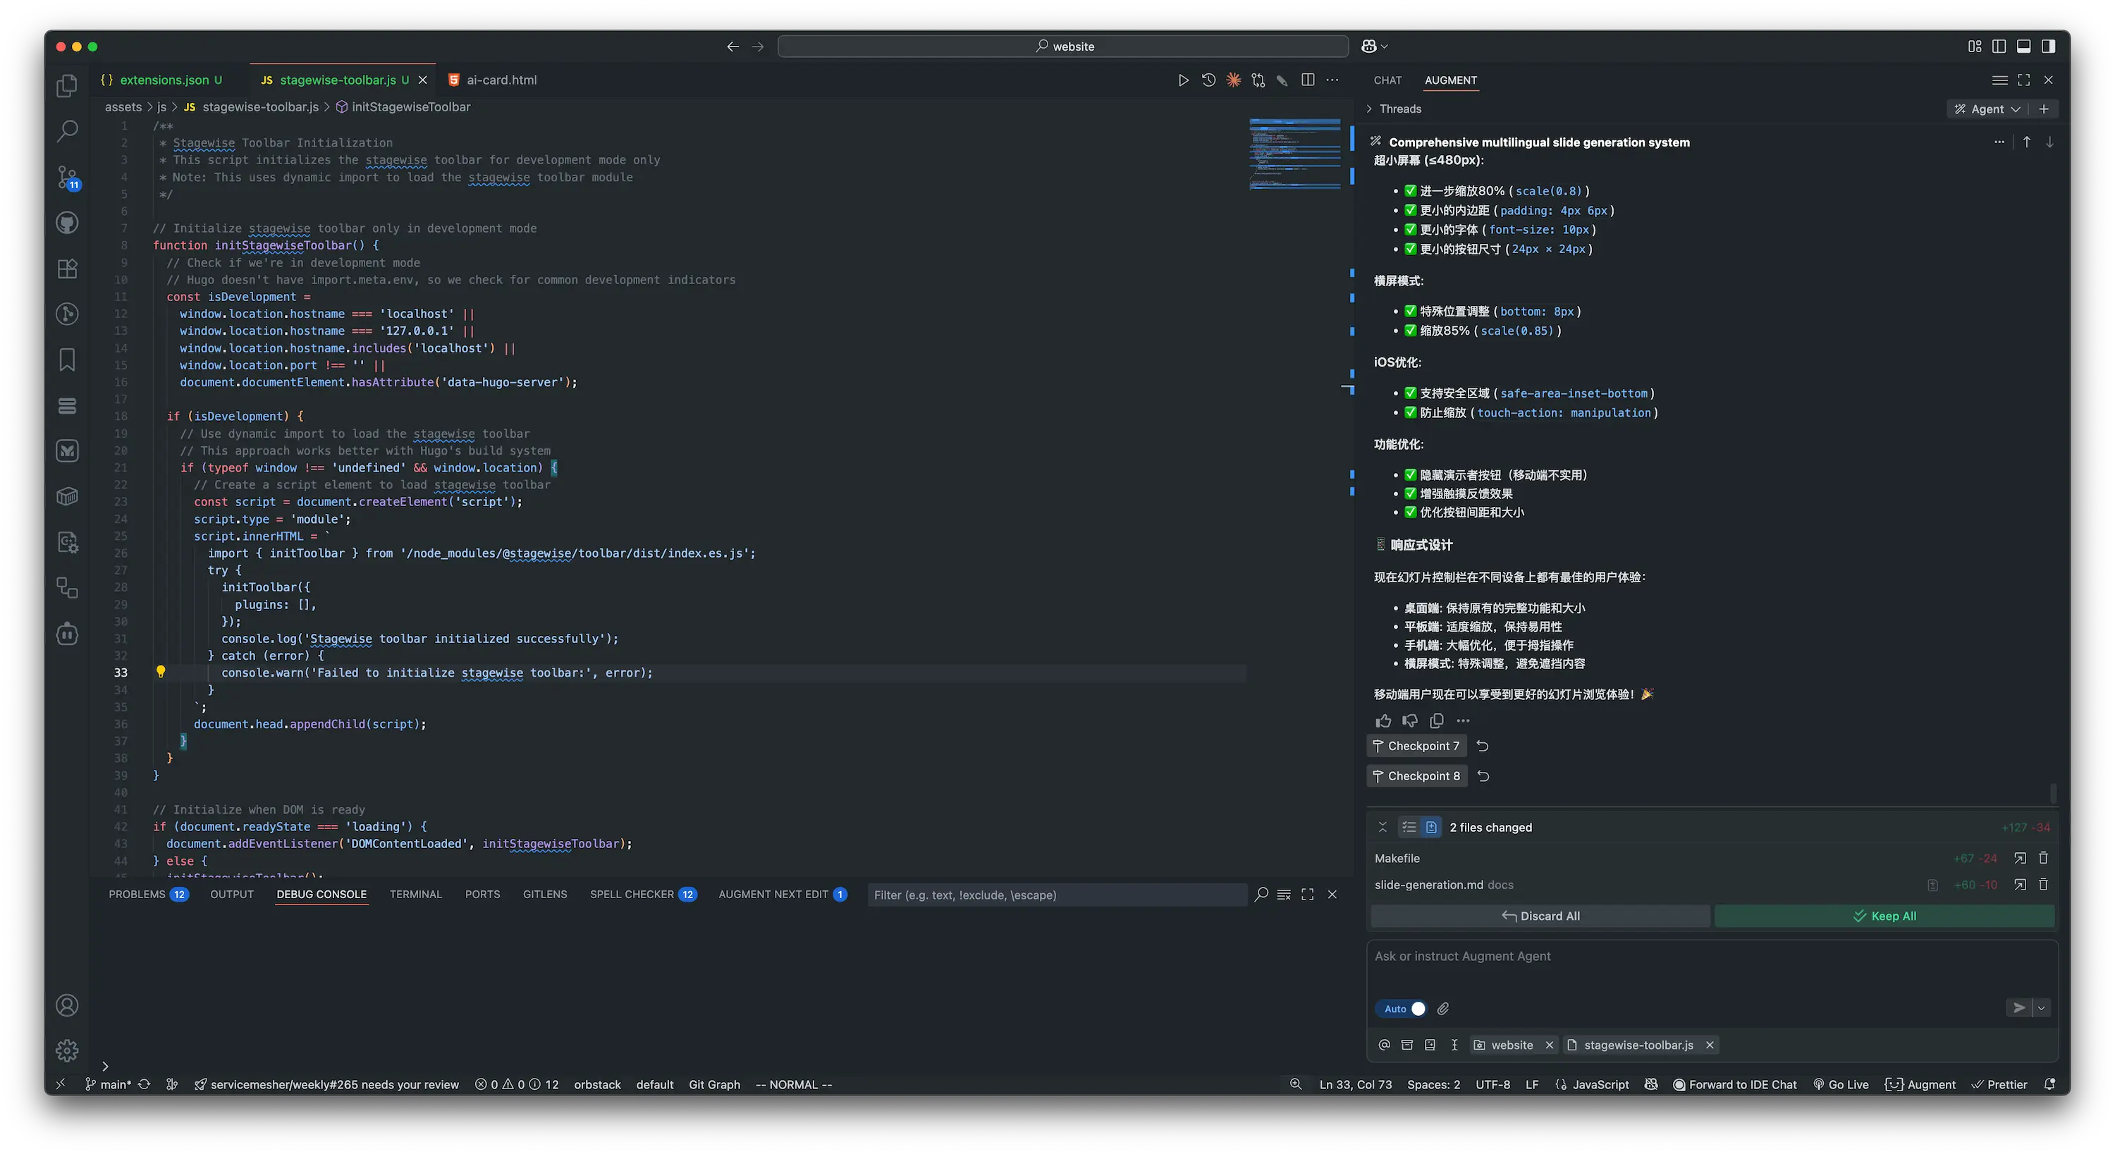Switch to ai-card.html editor tab
The height and width of the screenshot is (1154, 2115).
pyautogui.click(x=493, y=80)
